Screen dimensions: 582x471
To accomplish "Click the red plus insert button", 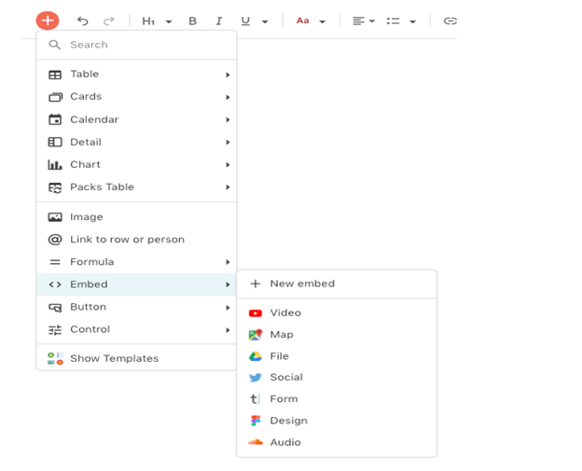I will point(48,21).
